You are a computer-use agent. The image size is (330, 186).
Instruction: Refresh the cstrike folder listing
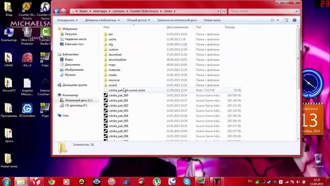[224, 11]
